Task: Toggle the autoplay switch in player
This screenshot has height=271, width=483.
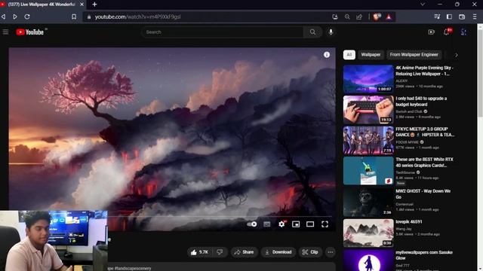Action: click(252, 224)
